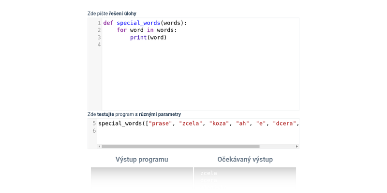Click line number 6 in the test editor
The height and width of the screenshot is (193, 387).
pyautogui.click(x=94, y=131)
